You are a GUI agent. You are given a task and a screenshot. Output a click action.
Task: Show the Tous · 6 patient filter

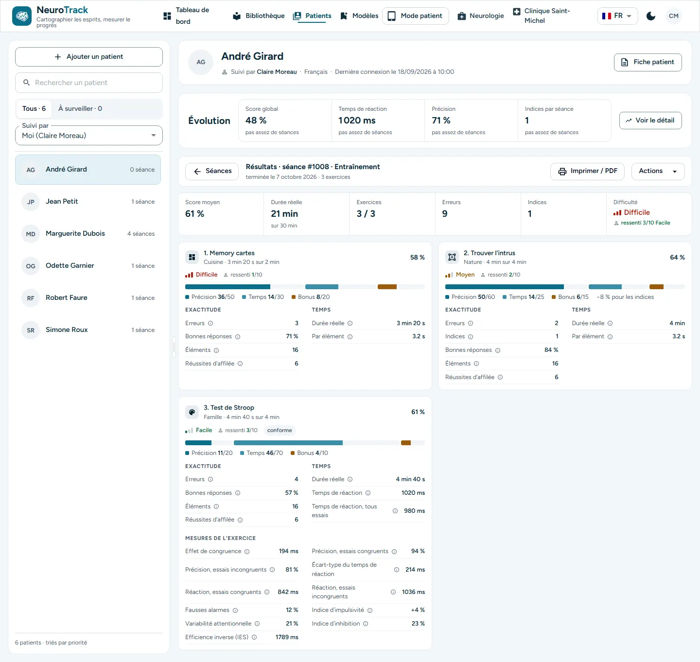coord(34,109)
